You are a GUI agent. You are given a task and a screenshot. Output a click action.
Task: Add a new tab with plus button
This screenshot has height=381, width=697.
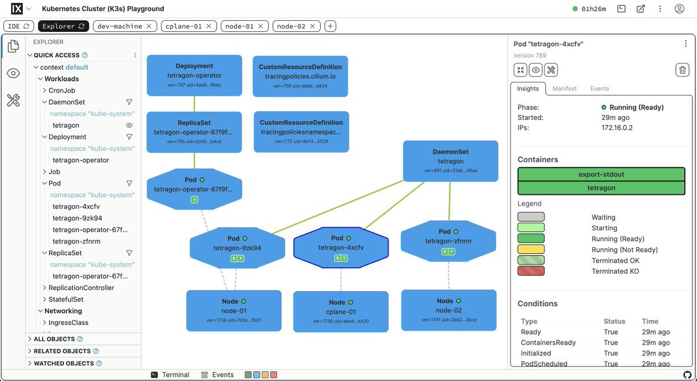(x=330, y=26)
